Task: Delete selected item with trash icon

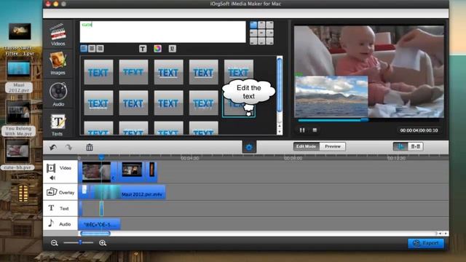Action: coord(90,147)
